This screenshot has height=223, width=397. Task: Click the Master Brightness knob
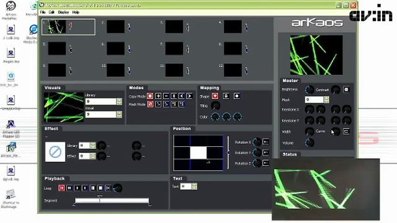tap(310, 89)
